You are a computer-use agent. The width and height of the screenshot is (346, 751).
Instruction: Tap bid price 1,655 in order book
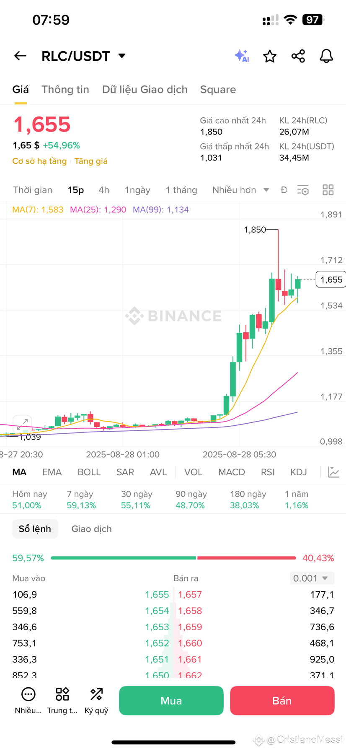[x=157, y=595]
